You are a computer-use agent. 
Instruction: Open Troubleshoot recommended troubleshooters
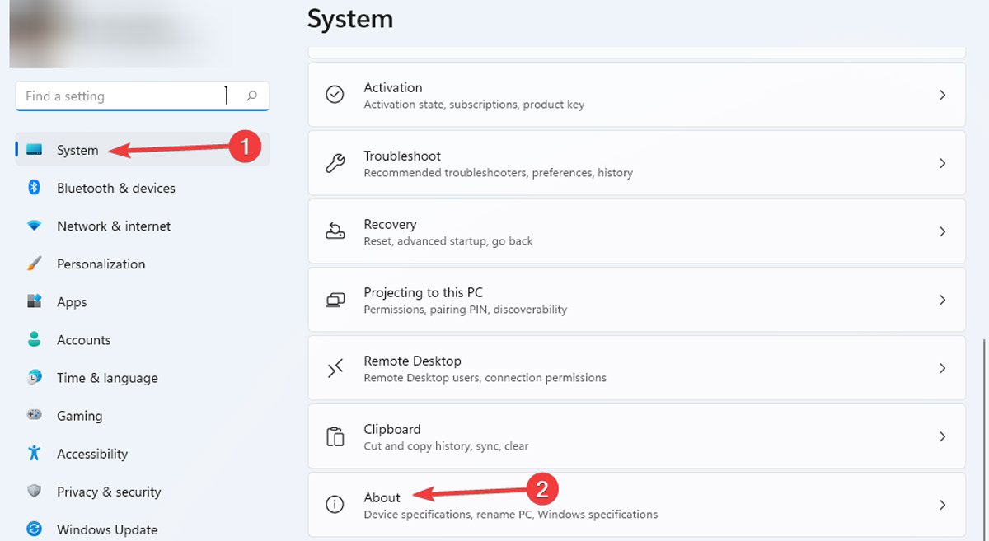pyautogui.click(x=577, y=162)
